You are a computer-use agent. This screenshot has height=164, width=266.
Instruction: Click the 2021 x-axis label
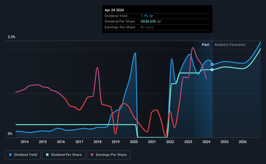152,142
